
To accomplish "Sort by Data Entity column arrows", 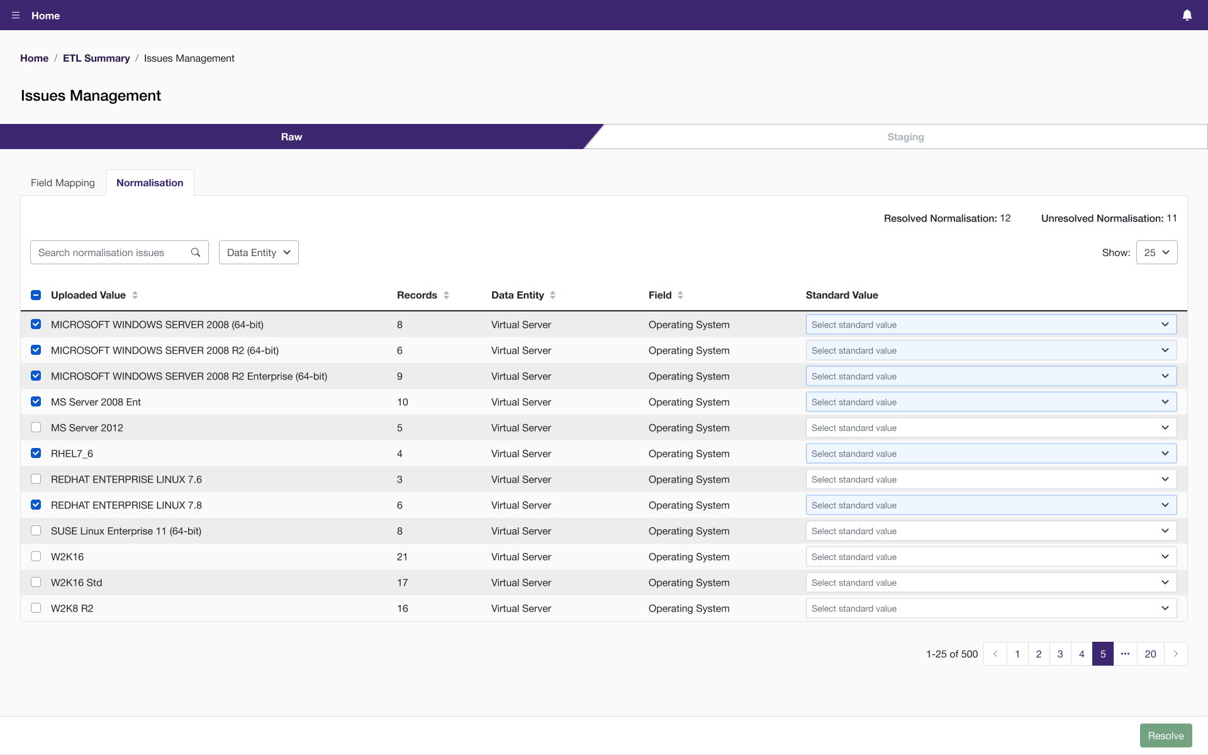I will pos(552,295).
